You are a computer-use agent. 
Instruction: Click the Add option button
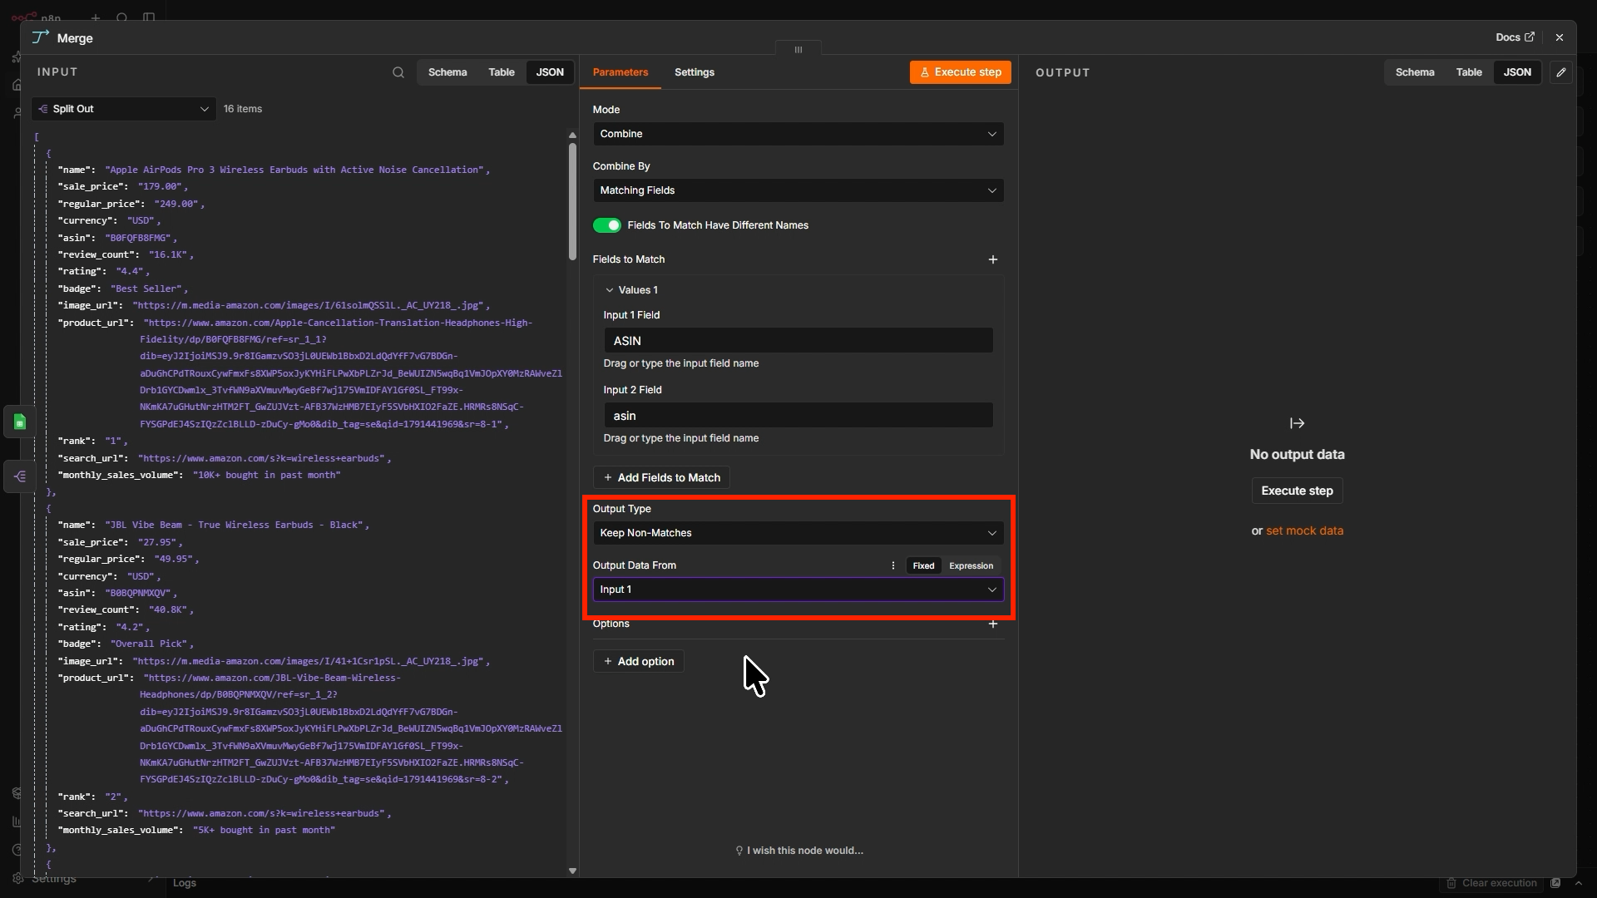639,661
